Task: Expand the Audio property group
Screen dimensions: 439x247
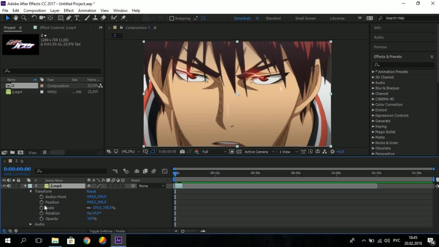Action: (31, 224)
